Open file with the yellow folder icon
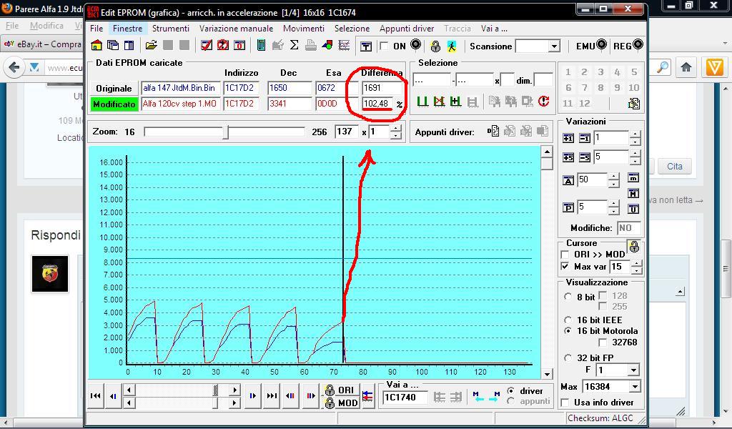 tap(151, 45)
